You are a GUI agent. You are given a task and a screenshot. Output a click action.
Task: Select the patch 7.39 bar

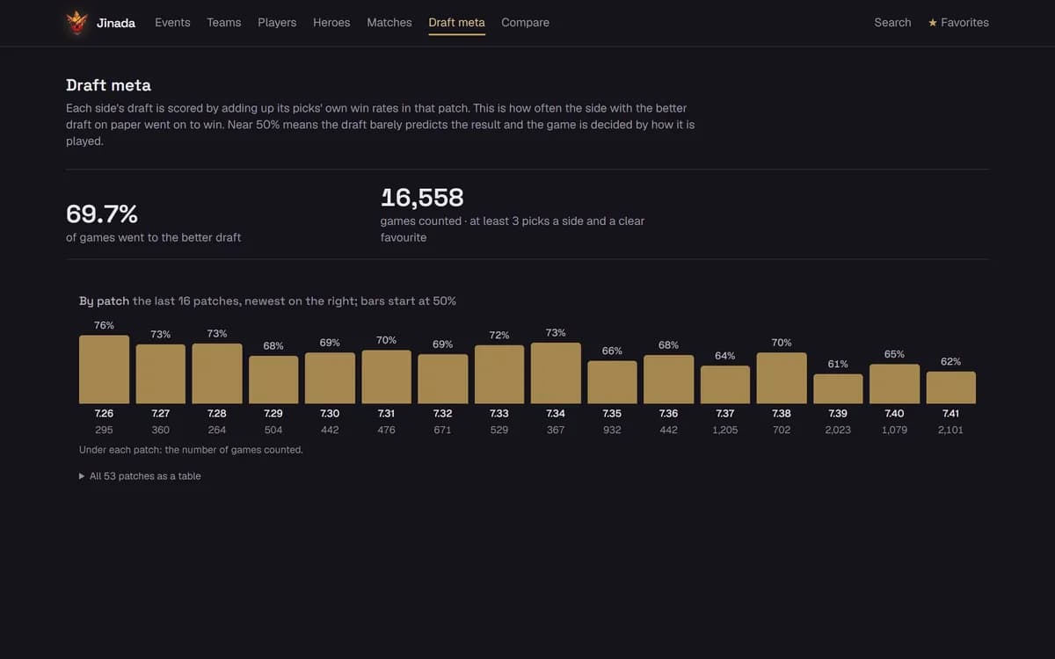coord(838,389)
